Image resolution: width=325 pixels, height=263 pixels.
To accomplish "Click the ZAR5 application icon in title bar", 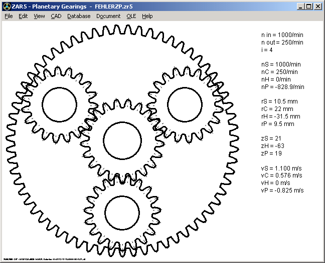I will pos(6,6).
